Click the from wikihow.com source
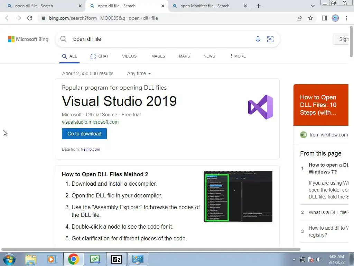Screen dimensions: 354x266 (x=324, y=135)
